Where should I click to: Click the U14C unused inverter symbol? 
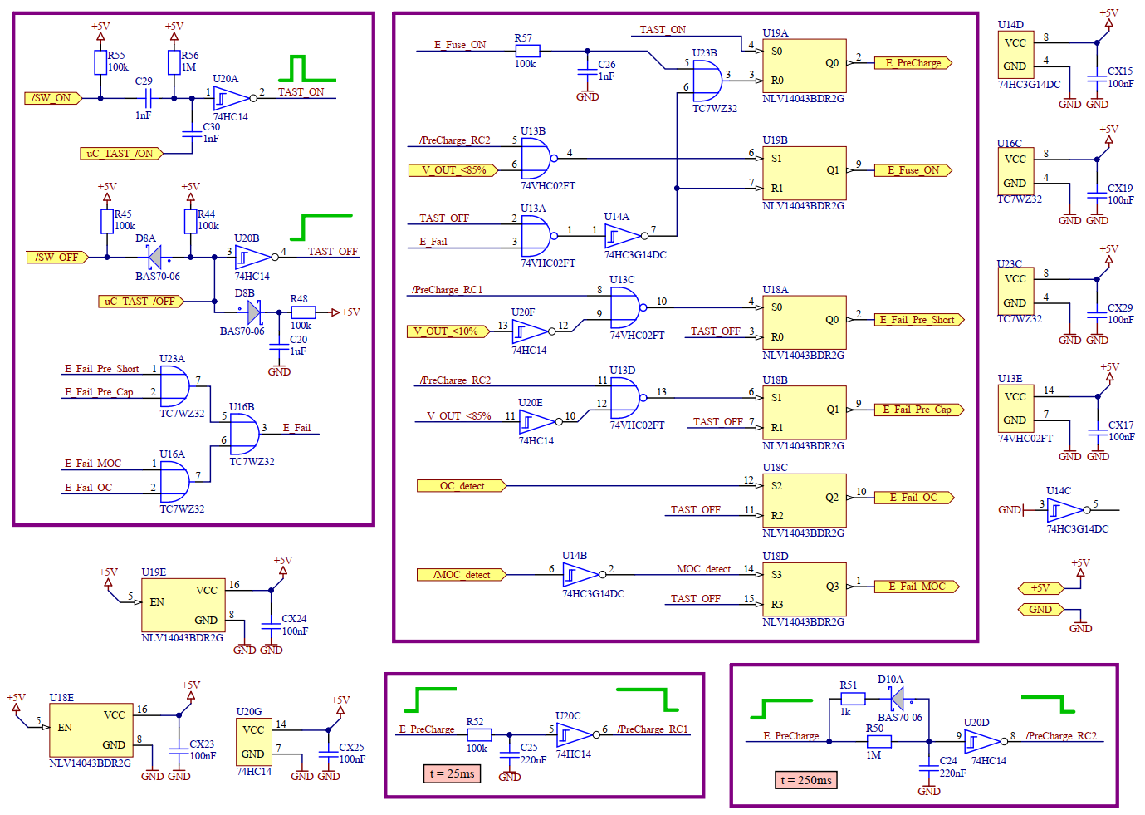(x=1064, y=509)
